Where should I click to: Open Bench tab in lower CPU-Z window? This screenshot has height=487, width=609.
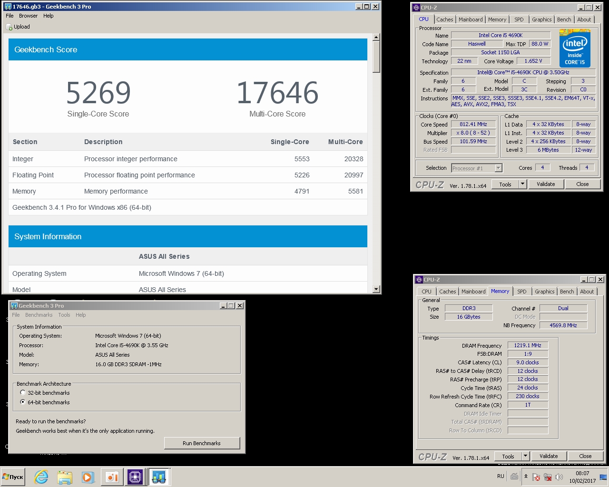point(567,292)
